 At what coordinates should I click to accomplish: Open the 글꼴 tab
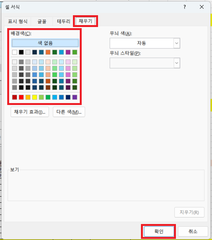[42, 21]
